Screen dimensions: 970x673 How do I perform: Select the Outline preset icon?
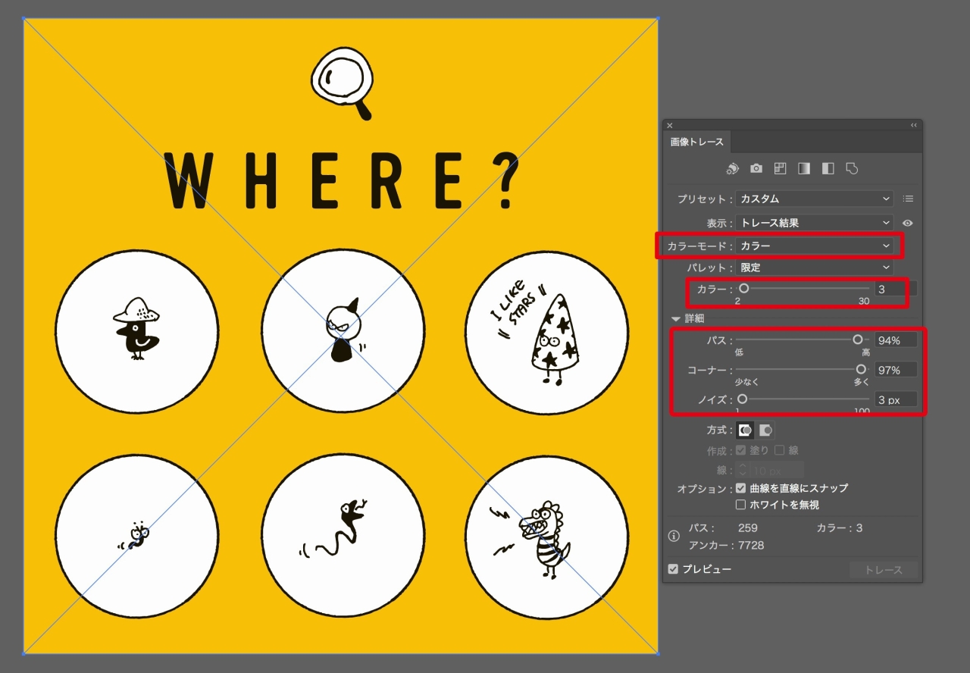[x=852, y=169]
